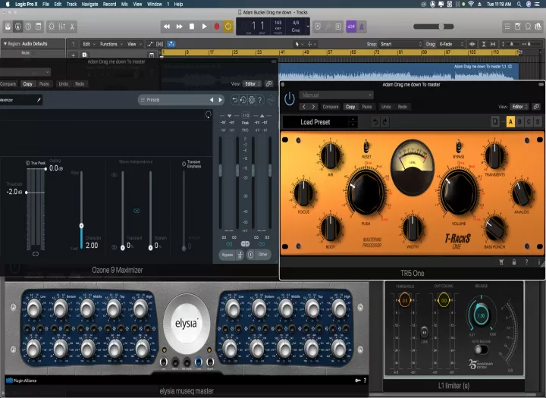Flip the T-RackS BYPASS switch
546x398 pixels.
[x=459, y=146]
